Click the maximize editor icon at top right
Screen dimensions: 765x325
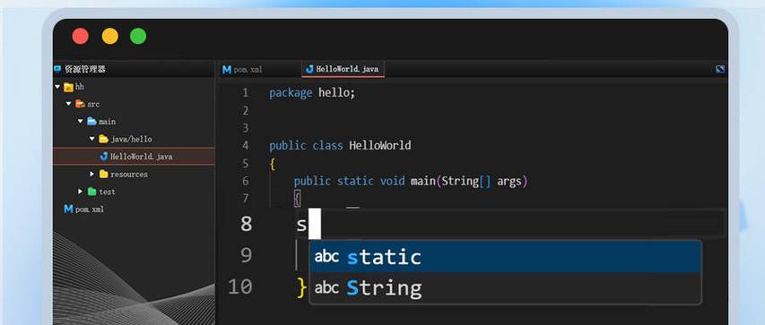(719, 69)
